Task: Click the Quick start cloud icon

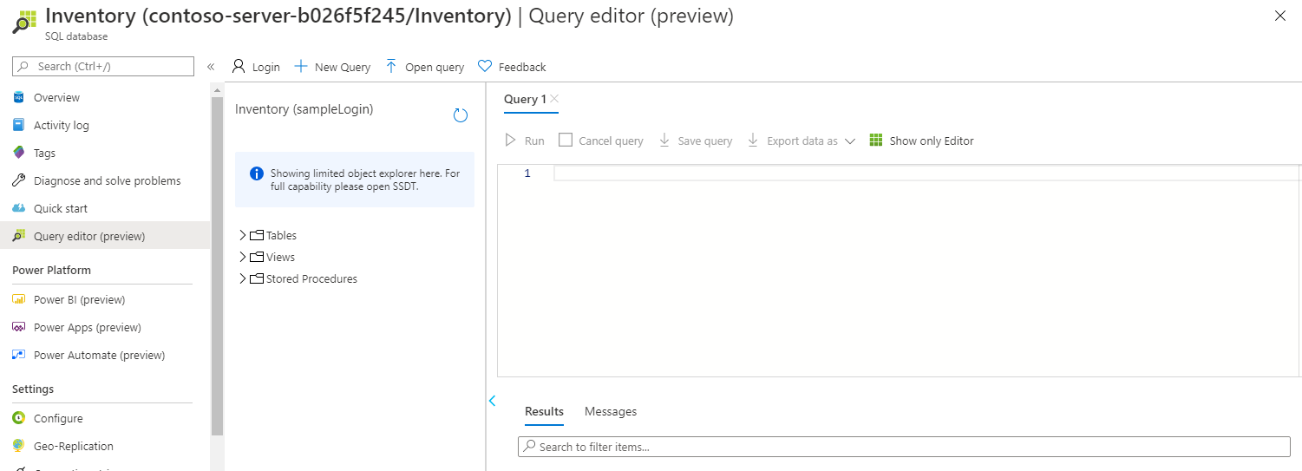Action: 18,208
